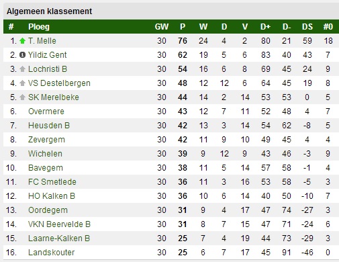
Task: Open the Landskouter team page
Action: tap(51, 253)
